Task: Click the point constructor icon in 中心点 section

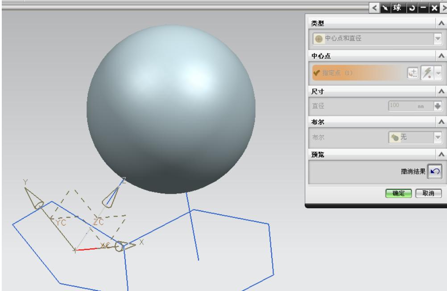Action: (412, 73)
